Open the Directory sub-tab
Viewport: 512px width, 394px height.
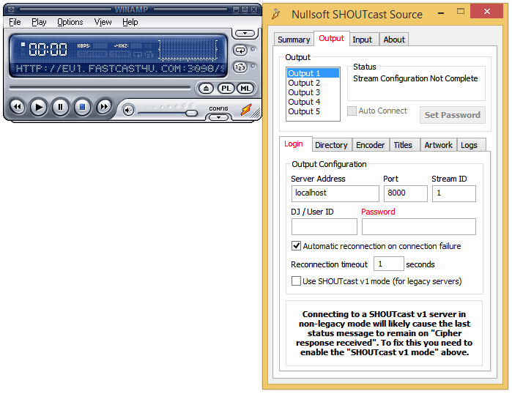click(x=331, y=145)
